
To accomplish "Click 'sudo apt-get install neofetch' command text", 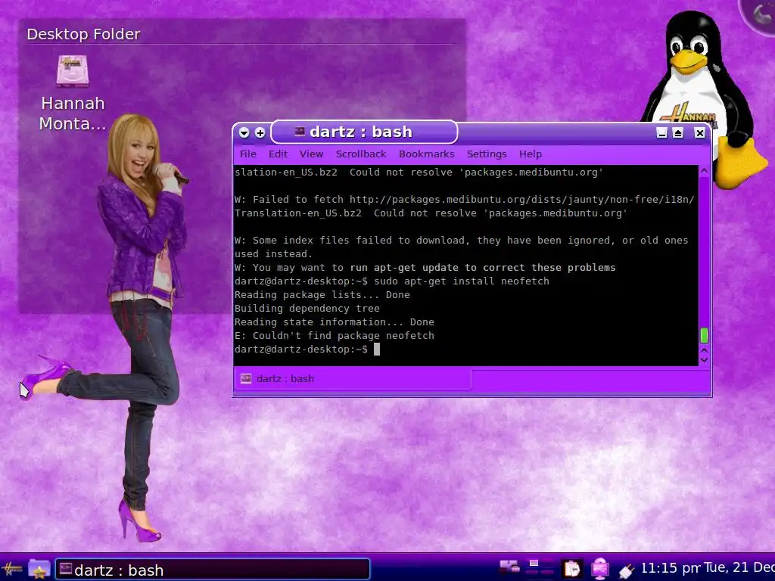I will tap(461, 281).
